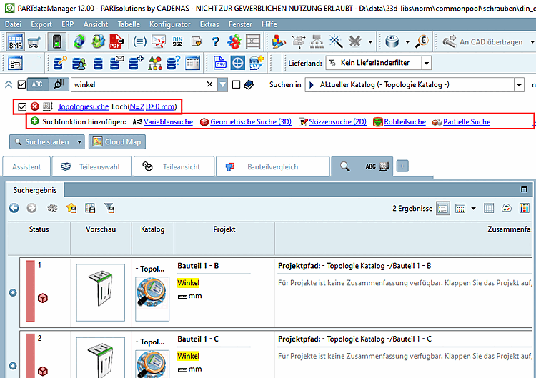Open the 'Suchen in' catalog dropdown

519,85
